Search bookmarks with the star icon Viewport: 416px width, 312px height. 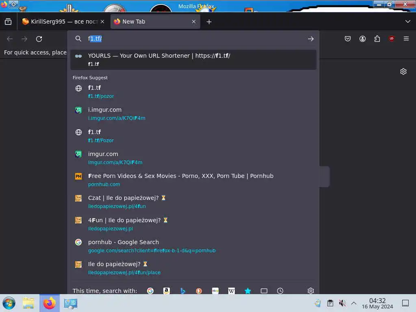tap(248, 291)
